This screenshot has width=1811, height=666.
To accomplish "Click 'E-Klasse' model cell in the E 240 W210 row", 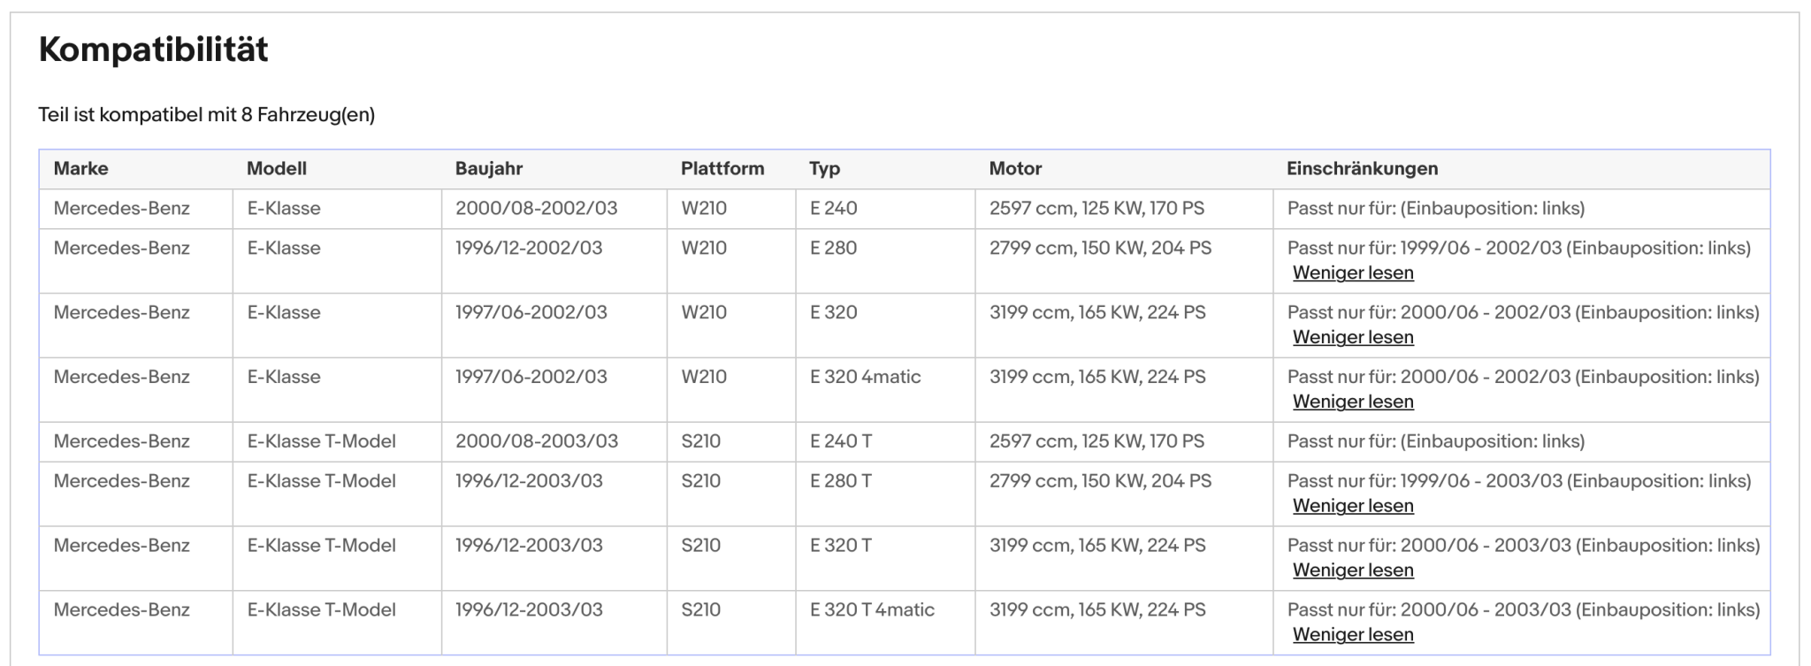I will coord(284,209).
